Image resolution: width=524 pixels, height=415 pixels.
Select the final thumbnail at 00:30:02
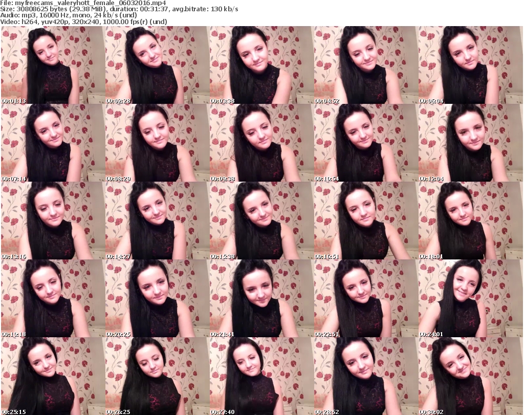(470, 376)
